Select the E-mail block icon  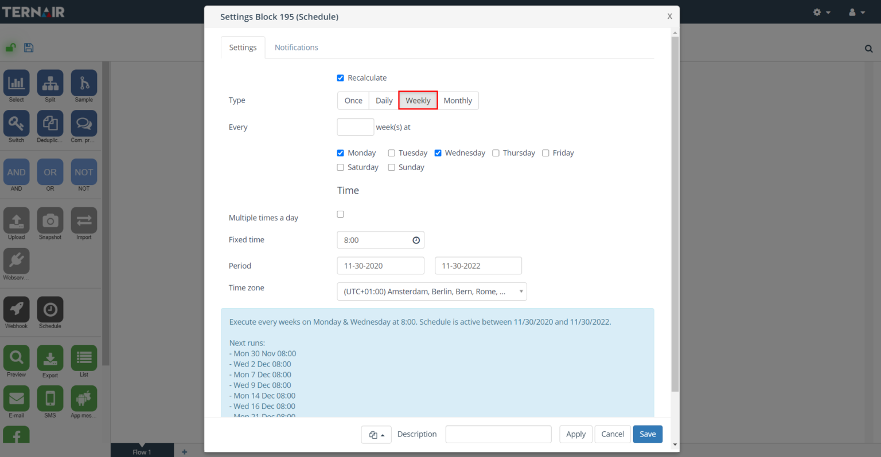(x=17, y=399)
